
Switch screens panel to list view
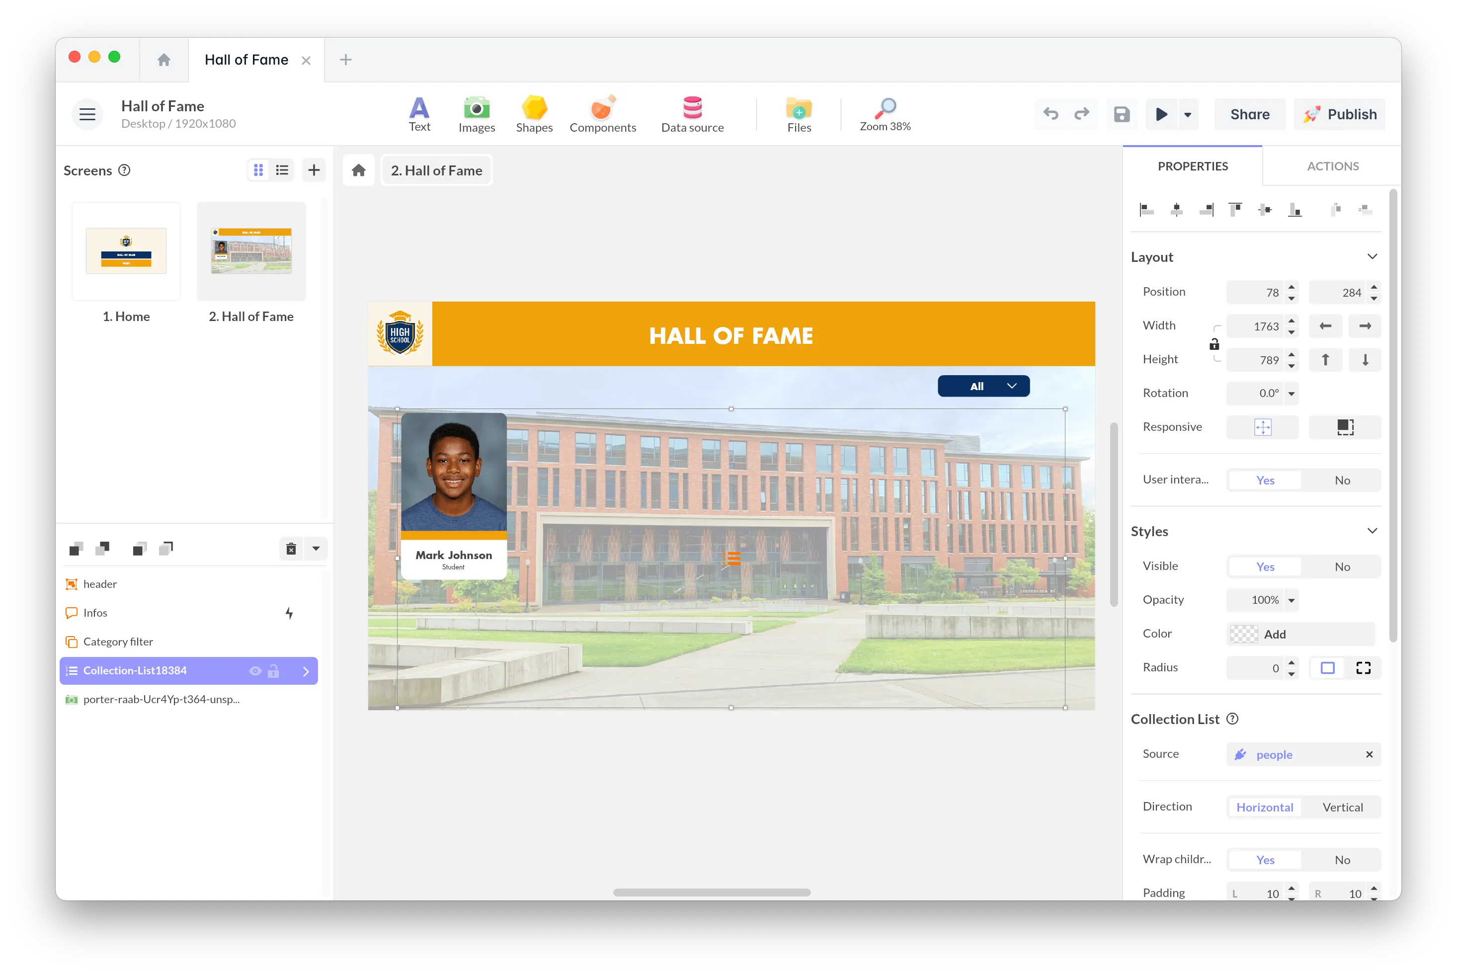click(x=283, y=170)
